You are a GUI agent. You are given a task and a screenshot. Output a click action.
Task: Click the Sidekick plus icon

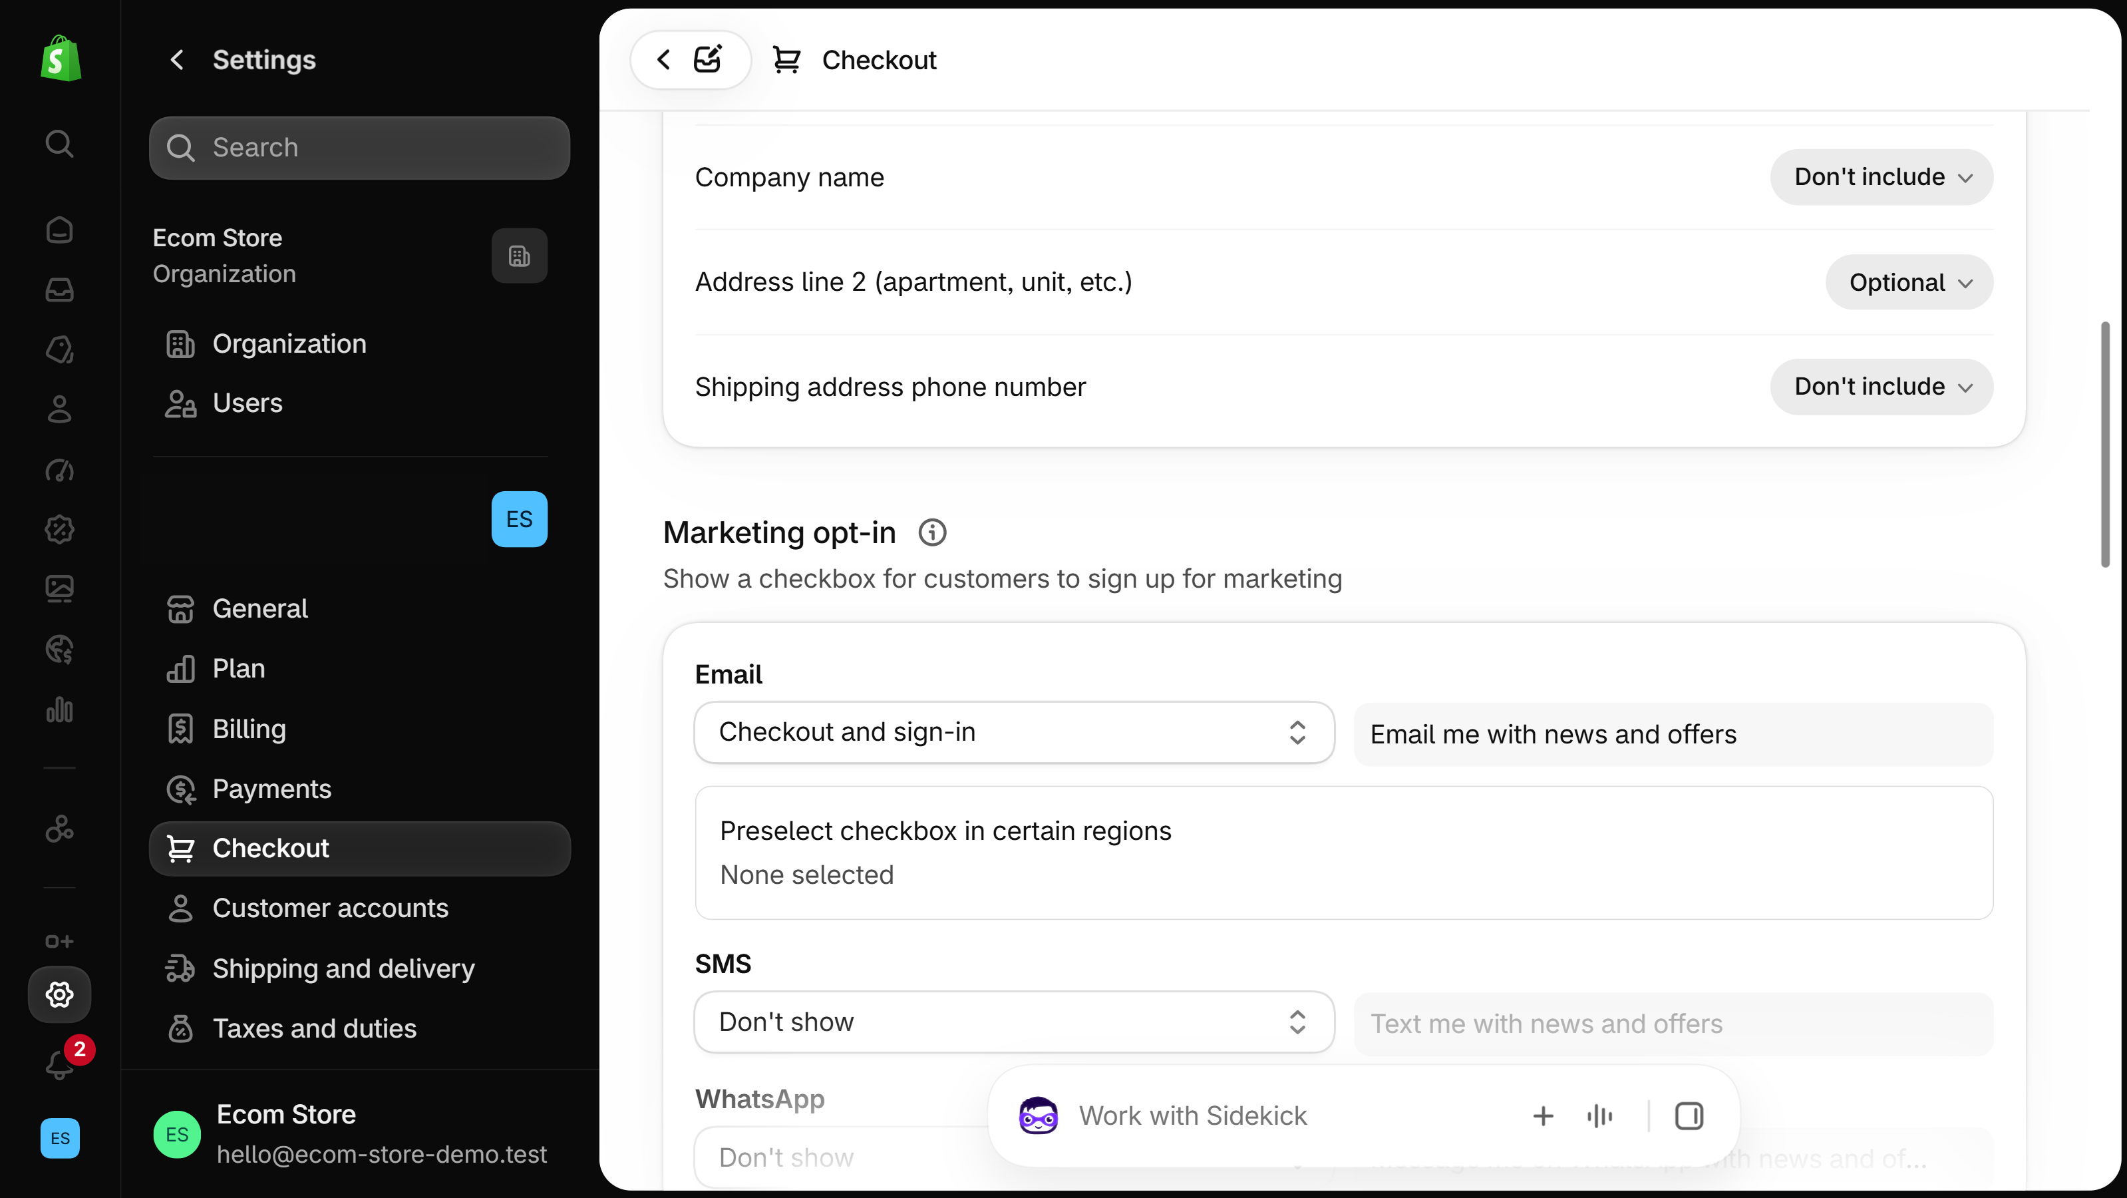[x=1542, y=1116]
